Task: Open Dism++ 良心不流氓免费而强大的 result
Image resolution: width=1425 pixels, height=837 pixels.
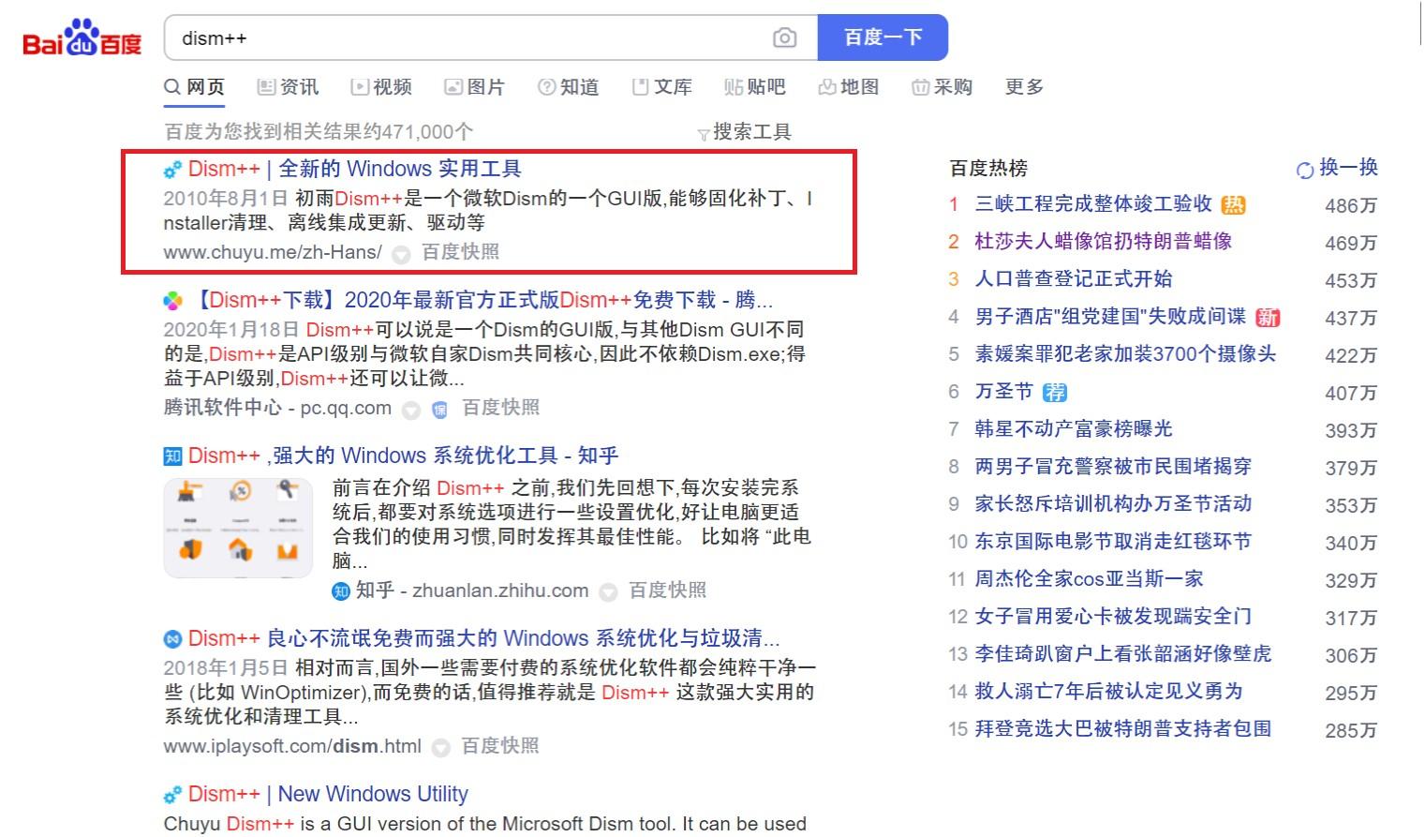Action: coord(483,638)
